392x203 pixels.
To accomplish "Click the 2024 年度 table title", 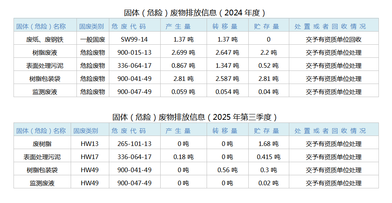I will (x=195, y=13).
